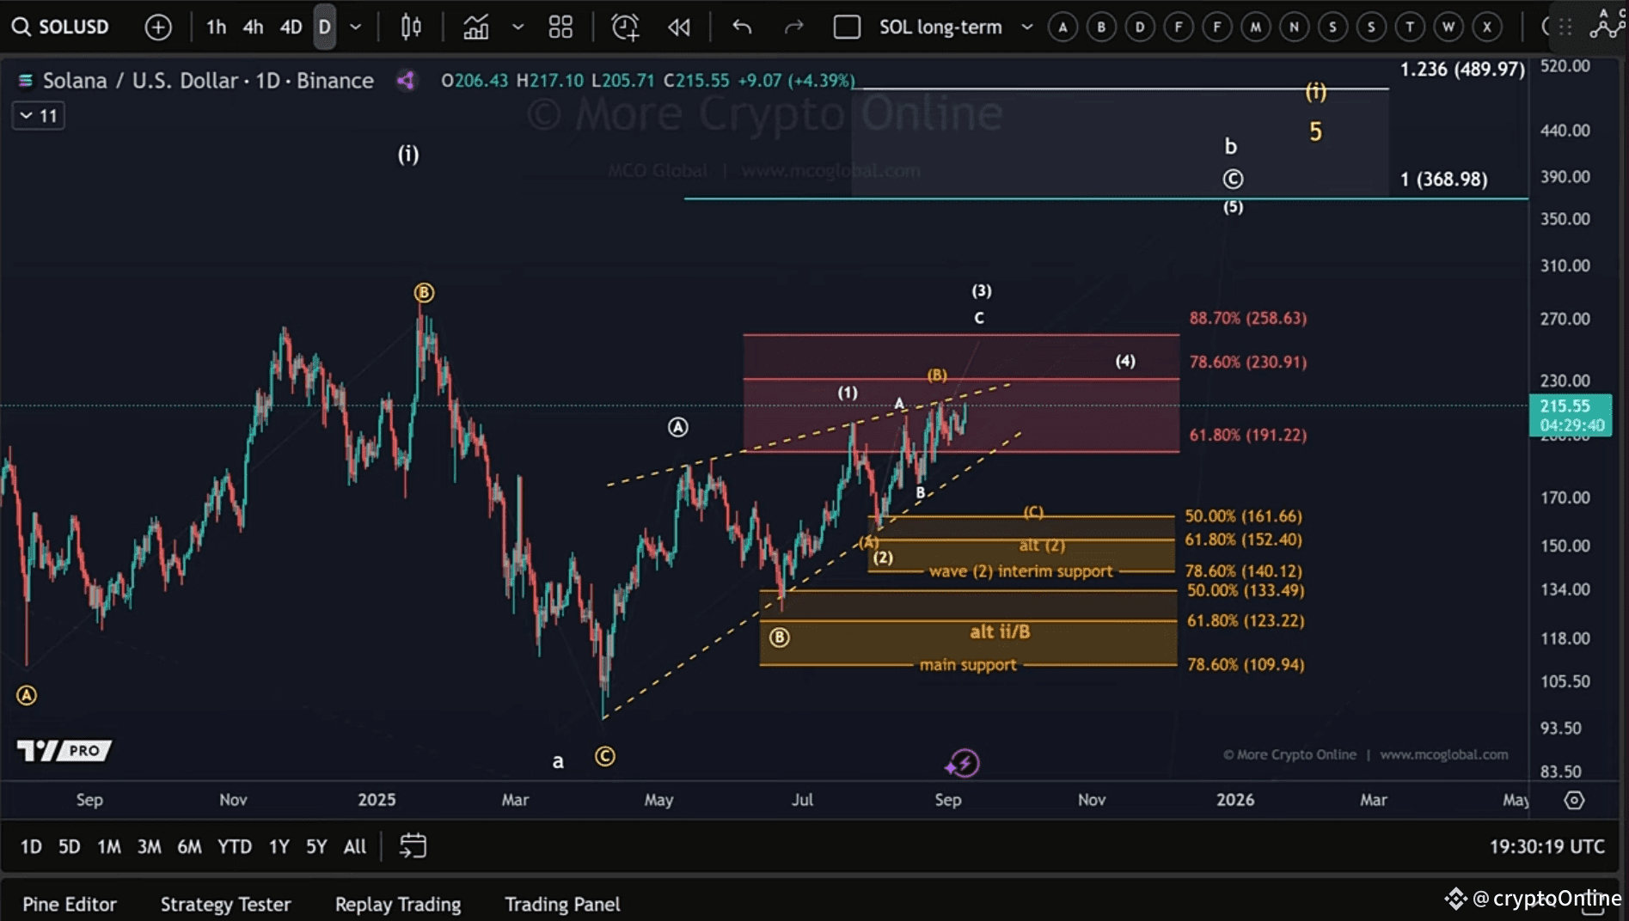1629x921 pixels.
Task: Select the 4D timeframe
Action: [x=291, y=27]
